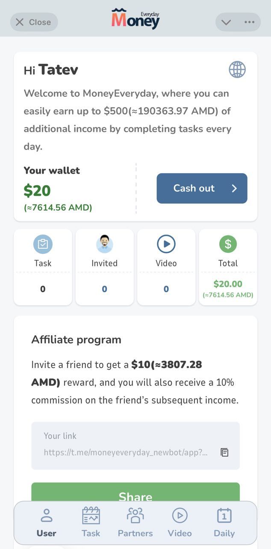
Task: Click the green Total dollar icon
Action: coord(228,244)
